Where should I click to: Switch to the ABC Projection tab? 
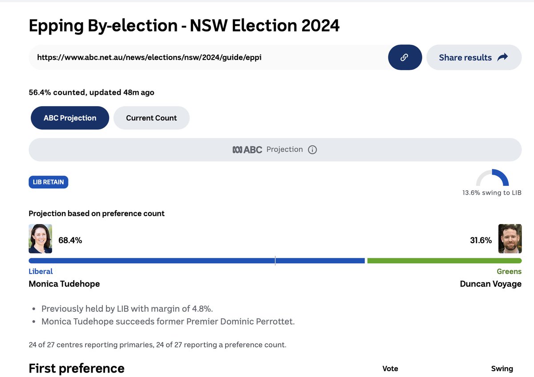pyautogui.click(x=70, y=118)
